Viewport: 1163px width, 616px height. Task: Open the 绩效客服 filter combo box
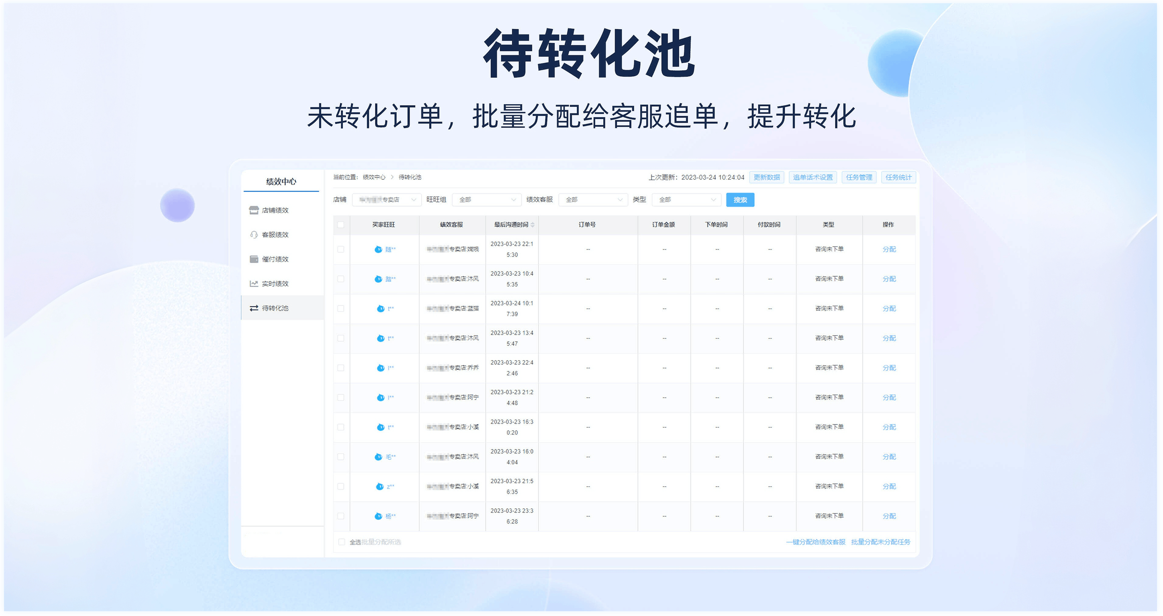(593, 200)
